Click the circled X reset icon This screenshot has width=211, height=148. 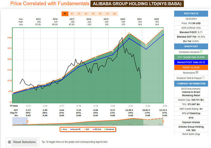[x=9, y=142]
